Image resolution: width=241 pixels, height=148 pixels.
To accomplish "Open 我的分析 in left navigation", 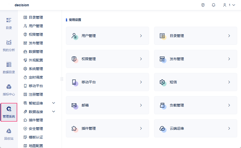I will coord(9,46).
